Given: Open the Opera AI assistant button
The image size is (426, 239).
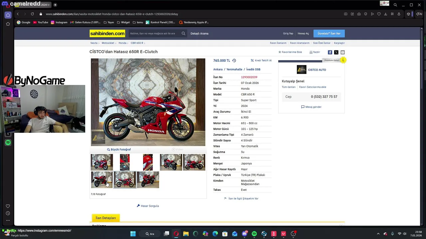Looking at the screenshot, I should [419, 14].
